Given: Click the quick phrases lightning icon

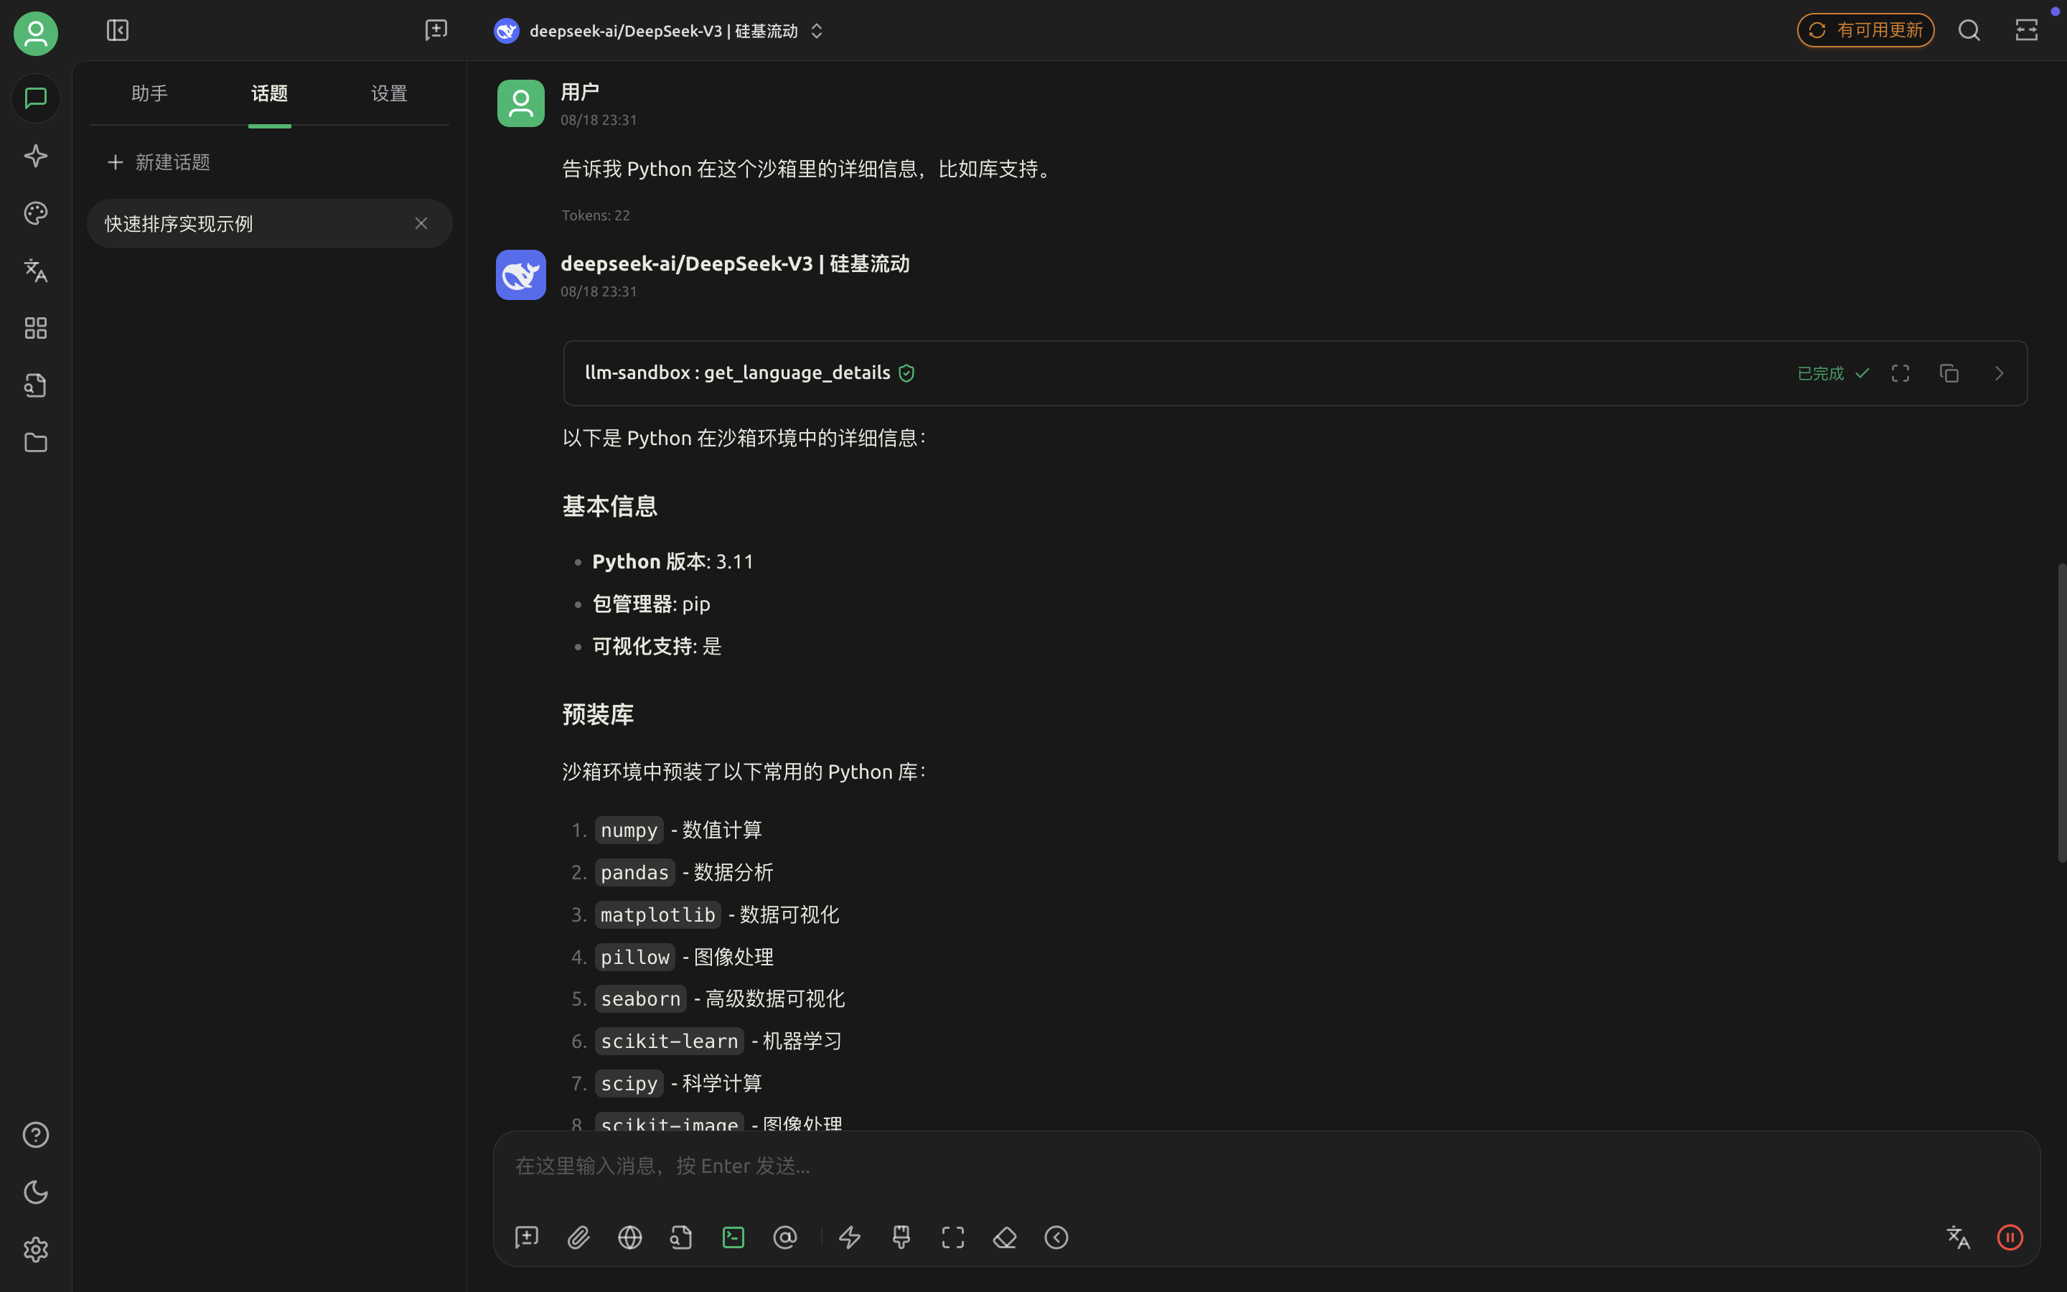Looking at the screenshot, I should [x=849, y=1237].
